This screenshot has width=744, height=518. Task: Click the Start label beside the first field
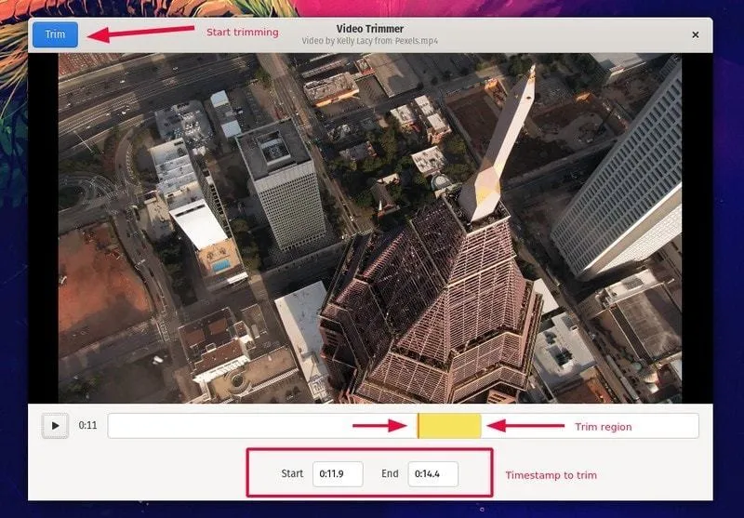[x=292, y=474]
